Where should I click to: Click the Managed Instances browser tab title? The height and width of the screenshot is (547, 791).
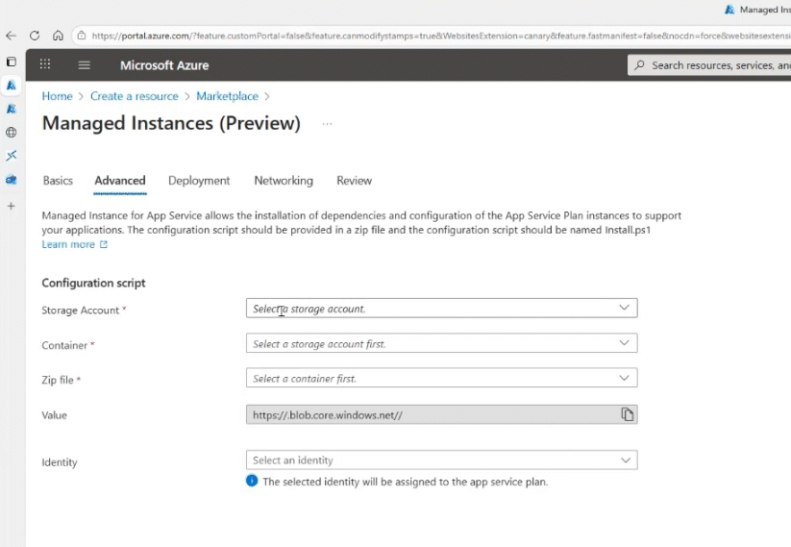(x=764, y=10)
